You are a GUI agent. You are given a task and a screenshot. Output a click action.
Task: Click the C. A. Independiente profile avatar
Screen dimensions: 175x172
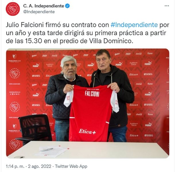click(13, 9)
